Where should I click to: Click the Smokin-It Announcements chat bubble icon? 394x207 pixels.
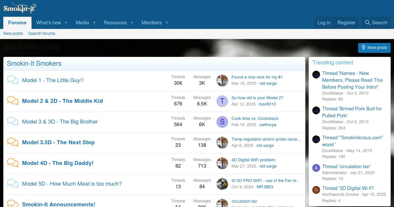13,203
